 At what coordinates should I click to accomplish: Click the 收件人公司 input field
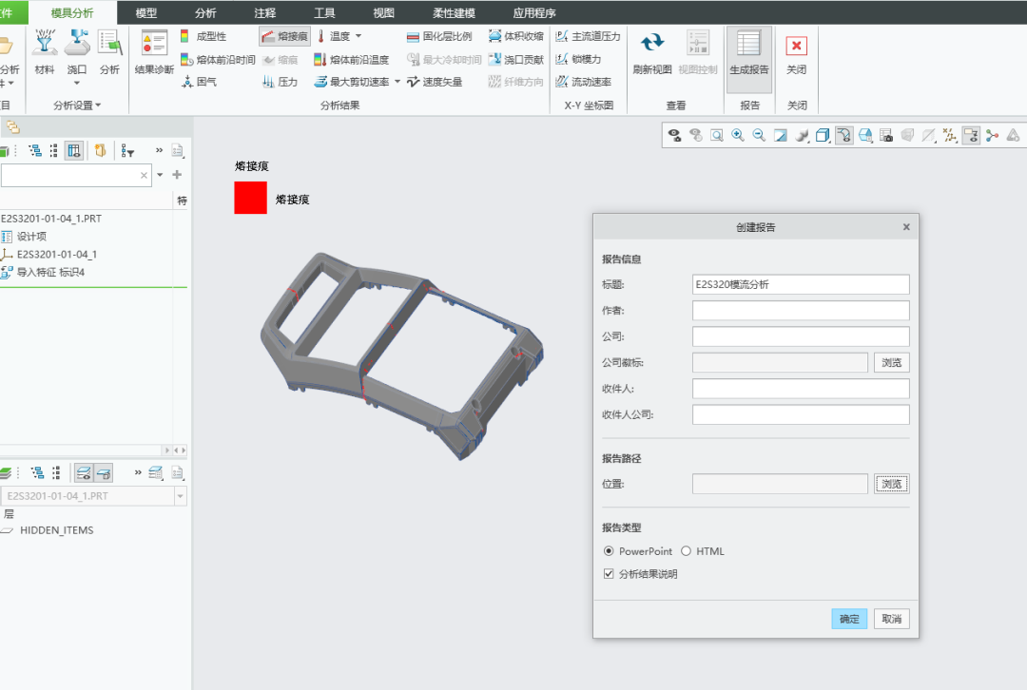pyautogui.click(x=801, y=414)
